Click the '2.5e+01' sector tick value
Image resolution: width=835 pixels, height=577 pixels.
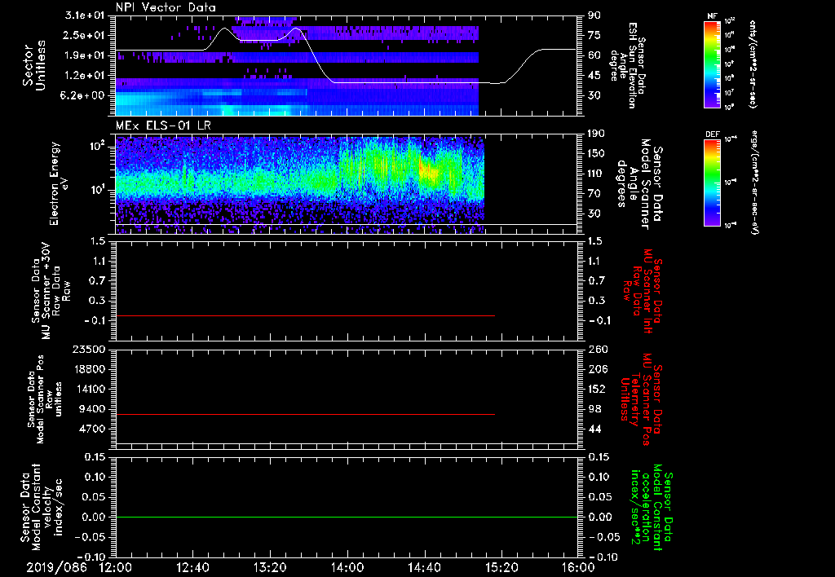coord(85,35)
